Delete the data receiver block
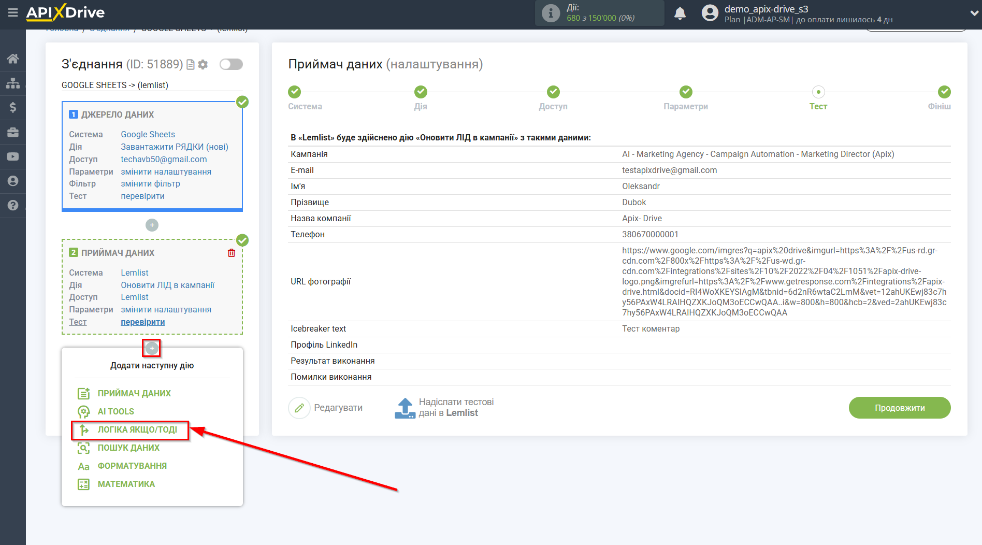 click(232, 253)
